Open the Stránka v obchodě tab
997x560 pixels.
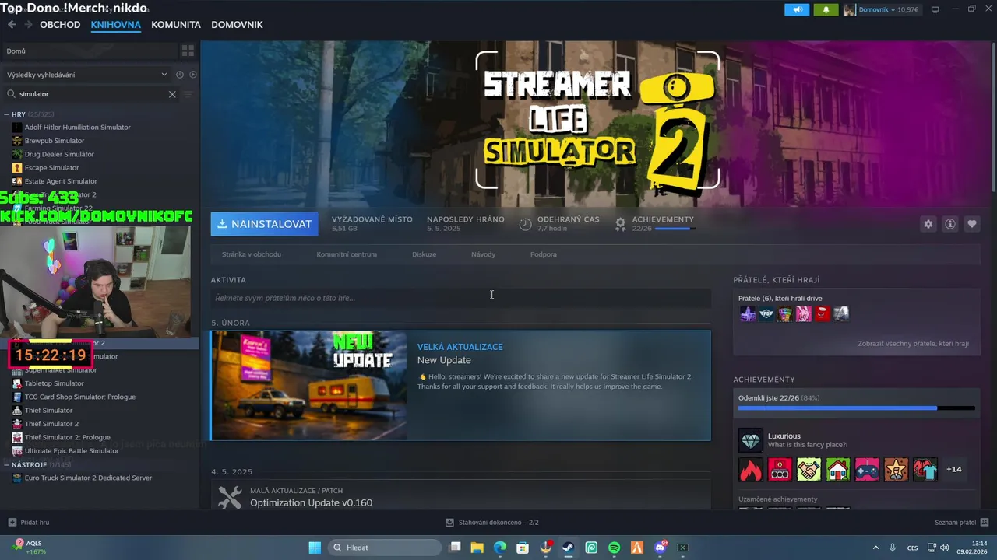pyautogui.click(x=252, y=254)
